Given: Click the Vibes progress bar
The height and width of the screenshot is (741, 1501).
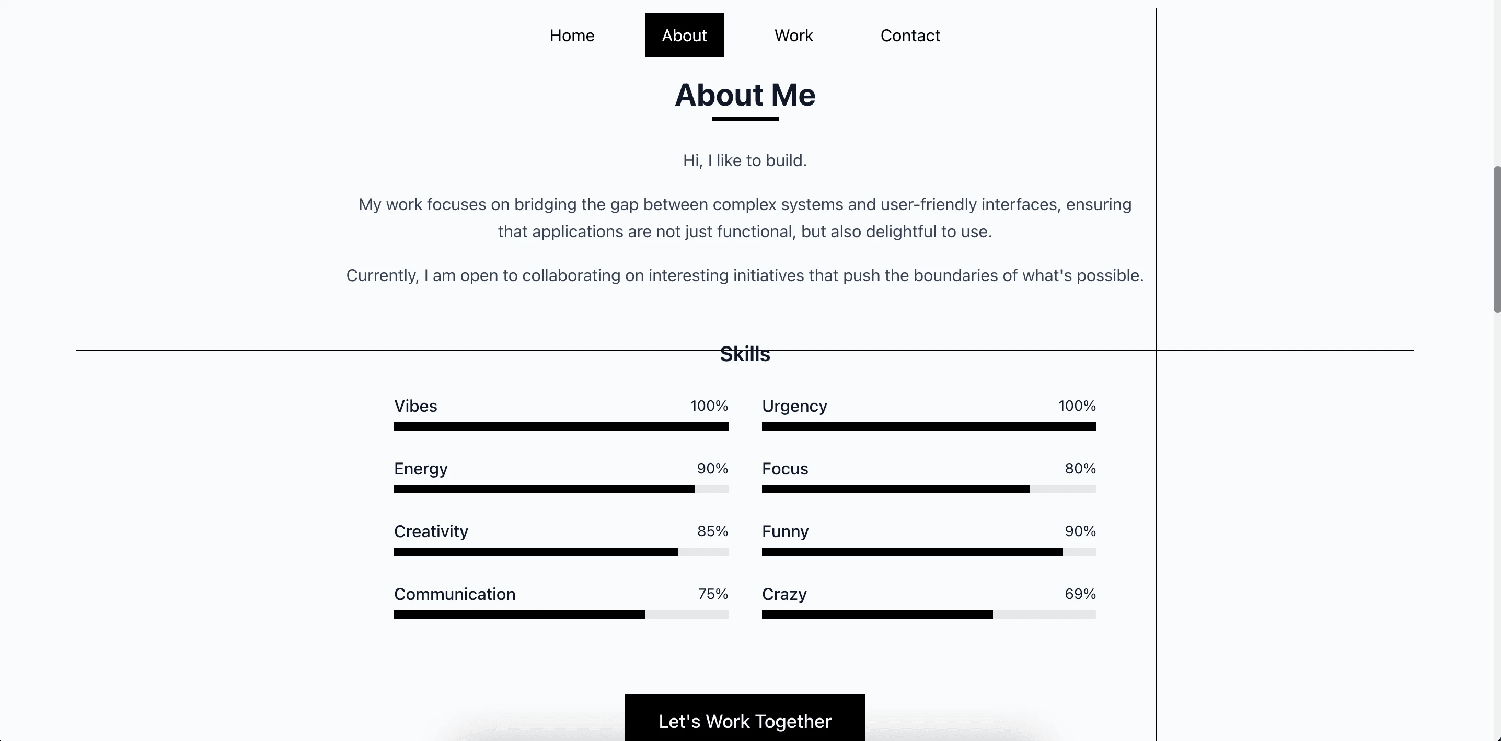Looking at the screenshot, I should coord(561,426).
